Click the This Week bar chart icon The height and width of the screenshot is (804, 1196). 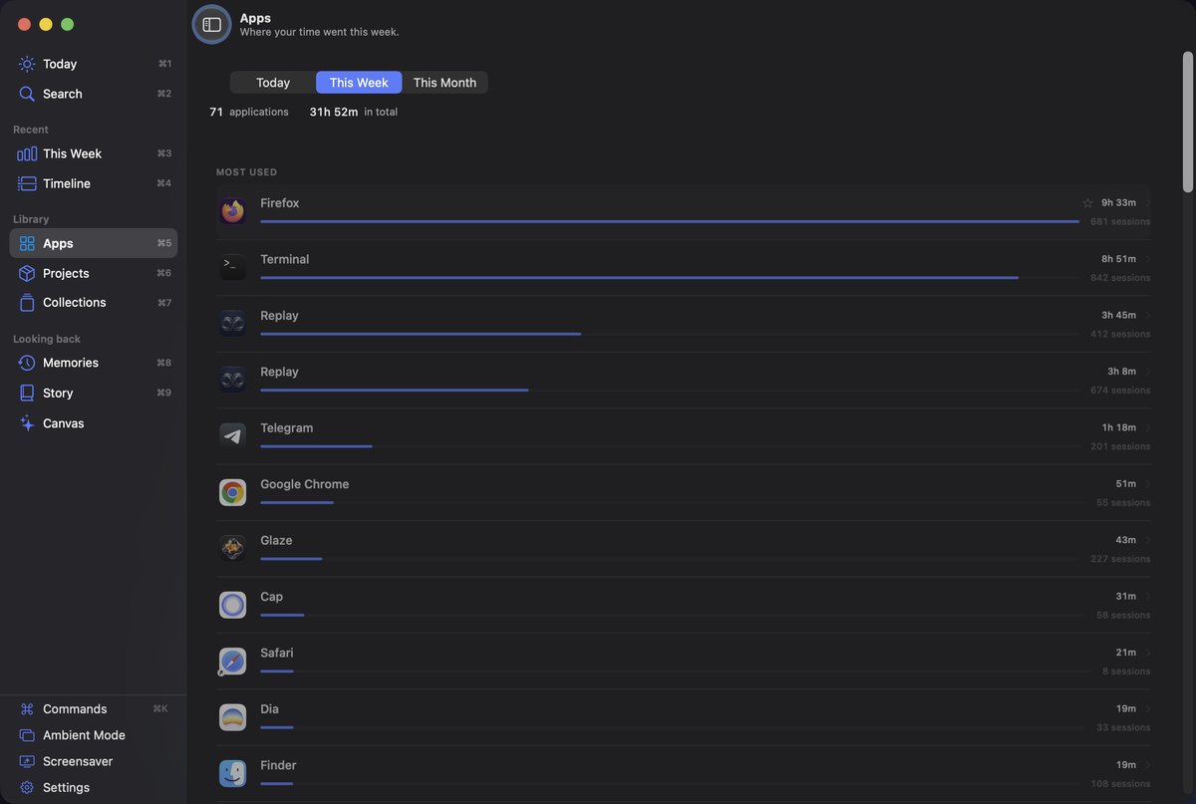click(x=27, y=153)
